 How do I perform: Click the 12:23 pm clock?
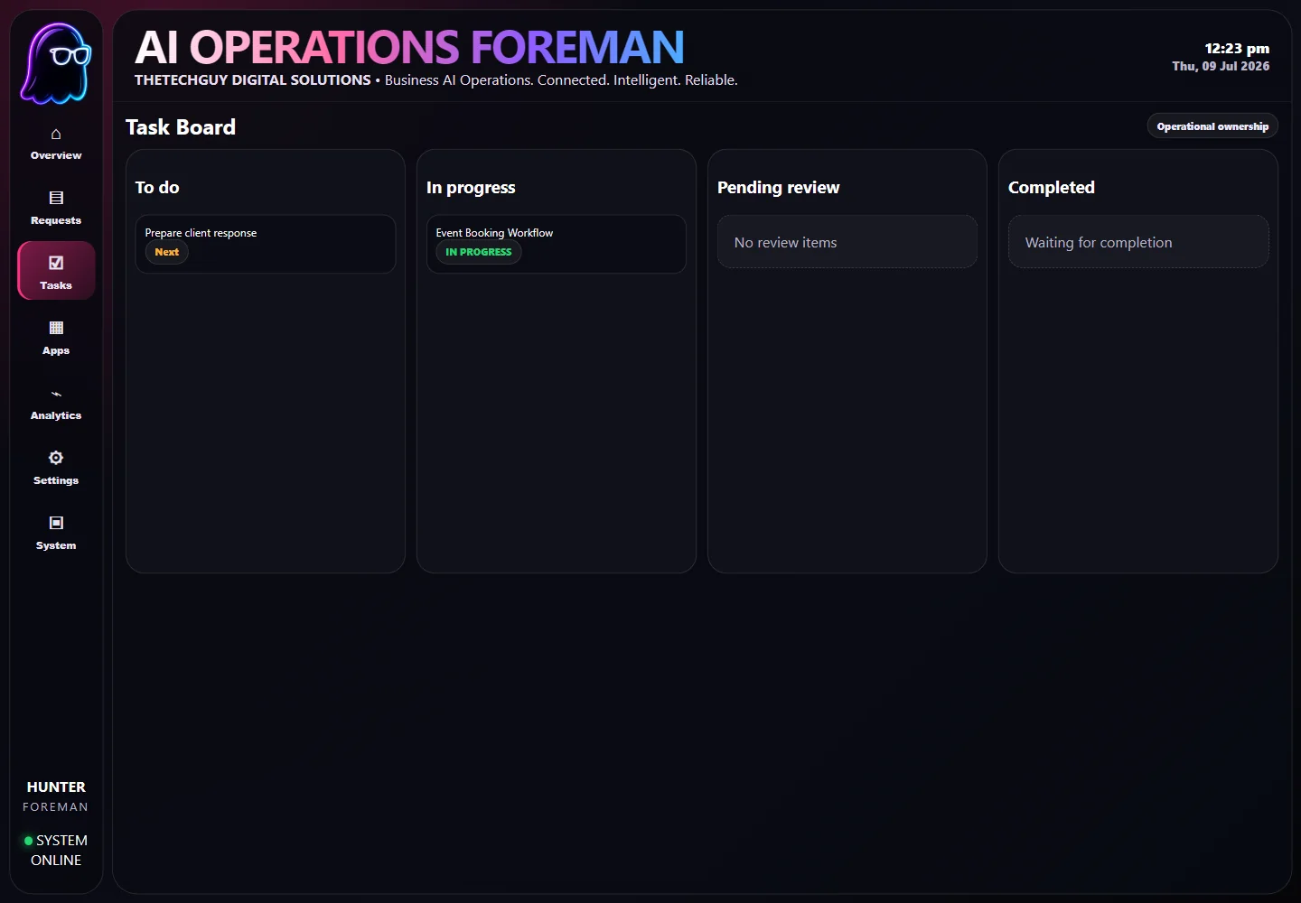point(1237,49)
